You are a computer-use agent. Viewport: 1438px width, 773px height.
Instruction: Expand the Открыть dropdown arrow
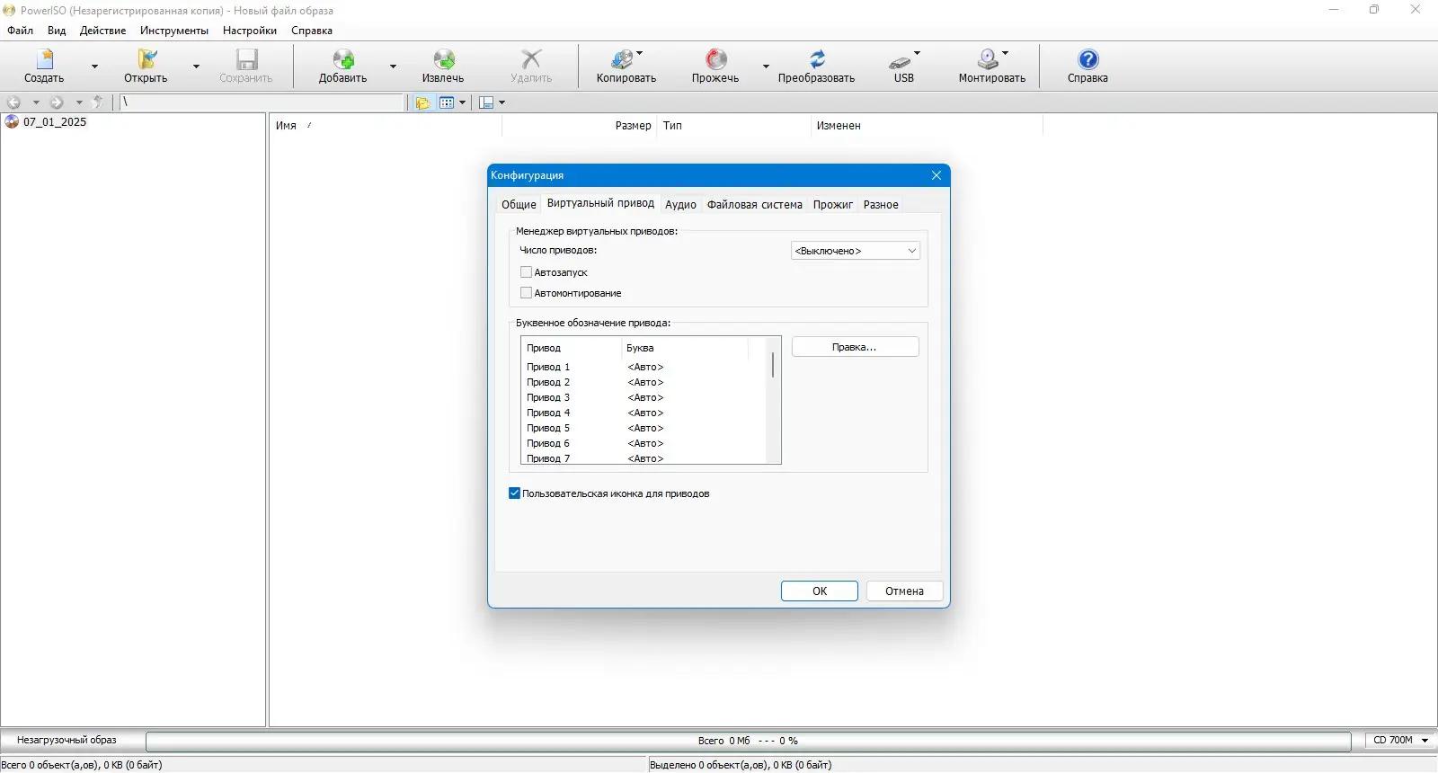tap(196, 67)
